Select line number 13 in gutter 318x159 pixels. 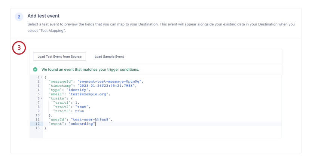(x=37, y=128)
